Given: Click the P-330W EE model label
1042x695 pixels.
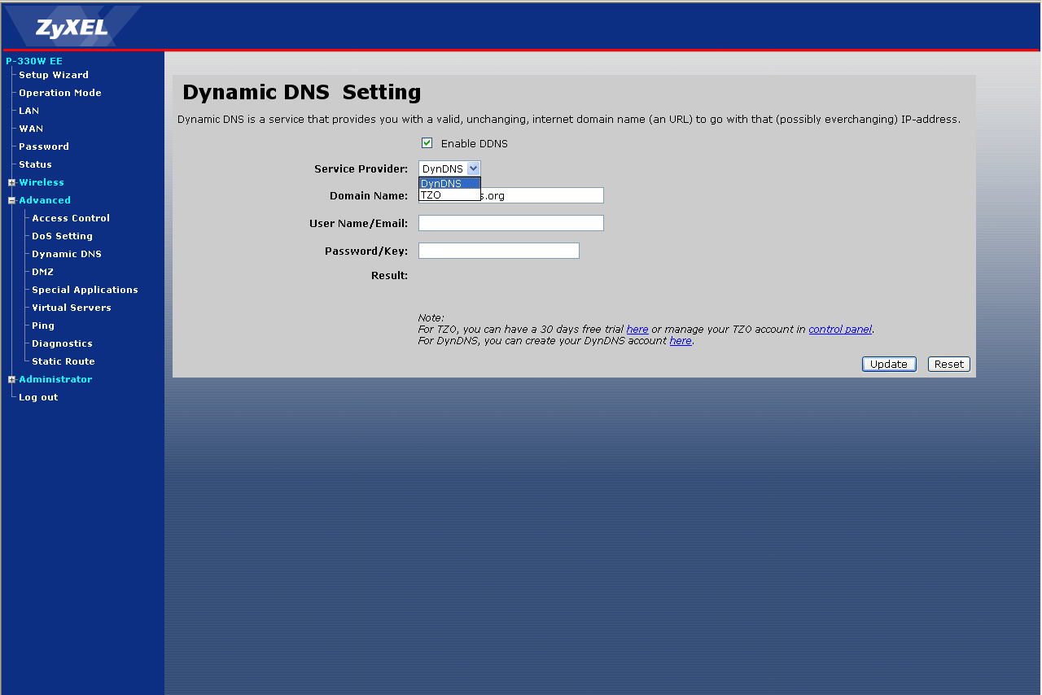Looking at the screenshot, I should [34, 61].
